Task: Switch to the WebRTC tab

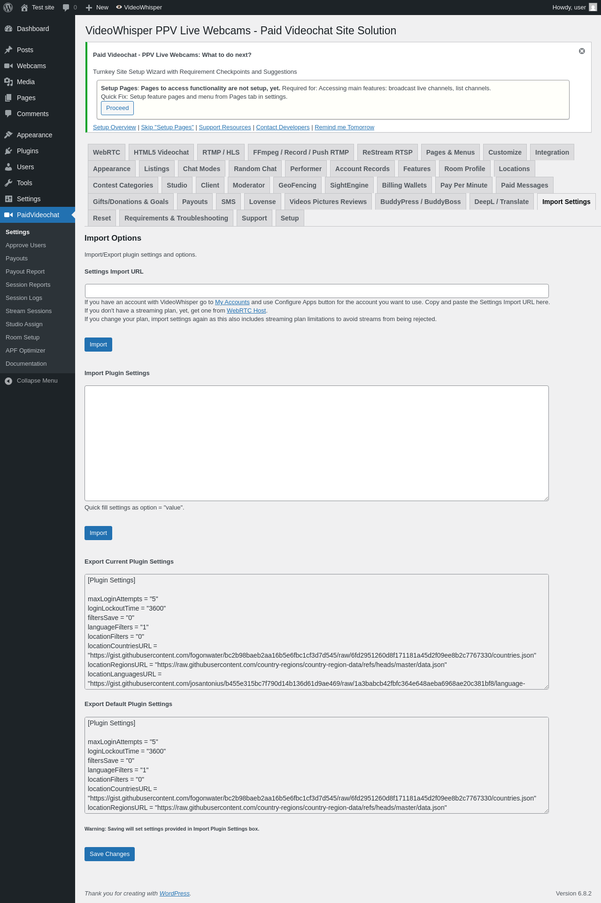Action: point(107,152)
